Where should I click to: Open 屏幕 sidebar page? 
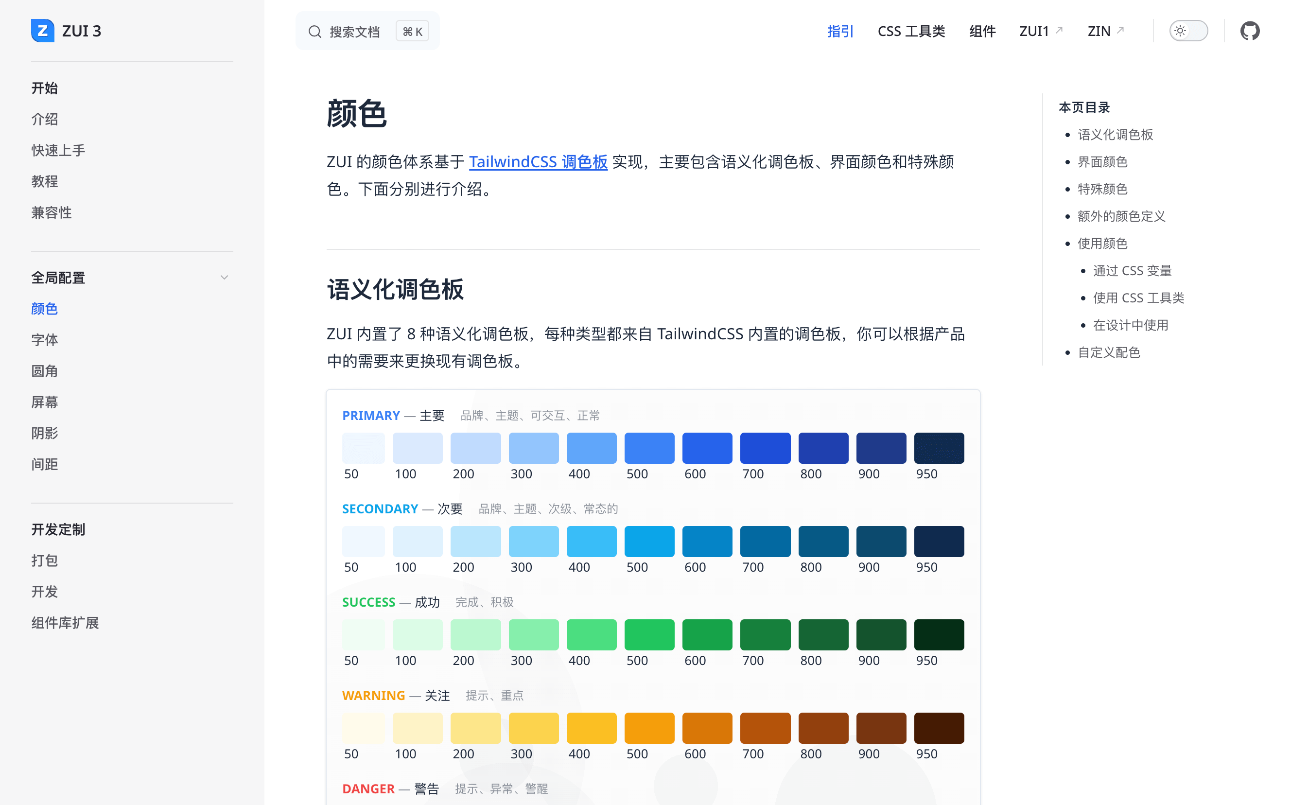click(45, 402)
